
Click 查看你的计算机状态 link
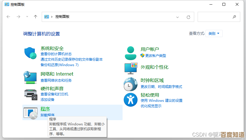point(56,54)
